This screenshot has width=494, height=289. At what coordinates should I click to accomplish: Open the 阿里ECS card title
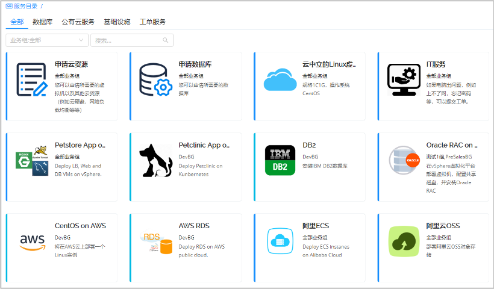[316, 226]
